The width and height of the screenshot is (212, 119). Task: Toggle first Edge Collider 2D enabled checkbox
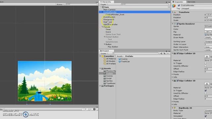(x=178, y=54)
